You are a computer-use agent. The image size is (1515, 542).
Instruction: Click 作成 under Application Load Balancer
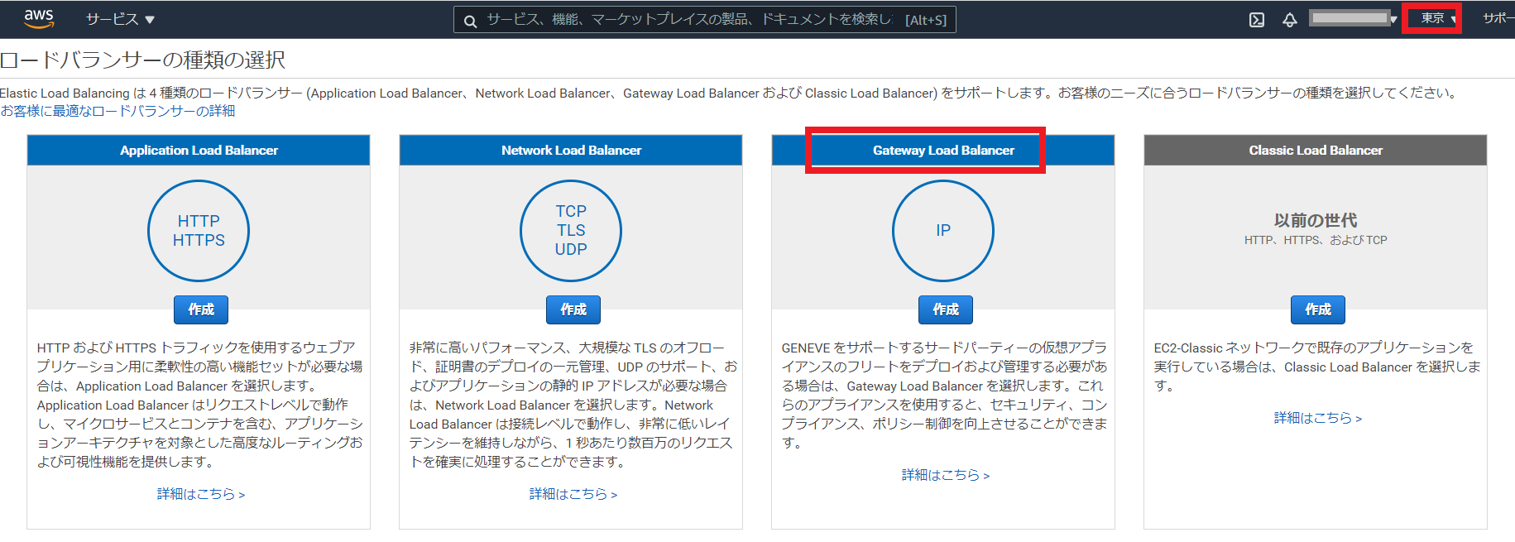coord(201,309)
